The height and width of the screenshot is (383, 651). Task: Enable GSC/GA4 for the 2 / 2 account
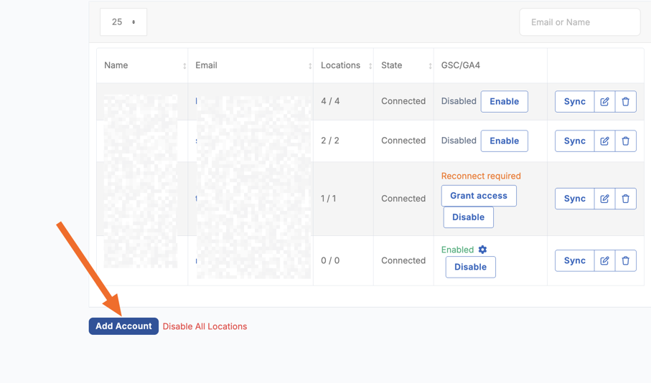click(x=504, y=141)
